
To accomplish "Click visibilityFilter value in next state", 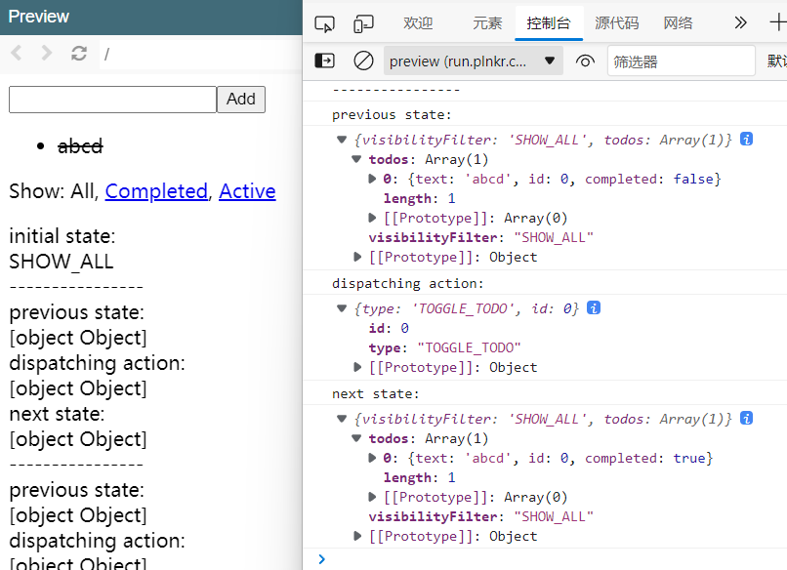I will point(554,516).
